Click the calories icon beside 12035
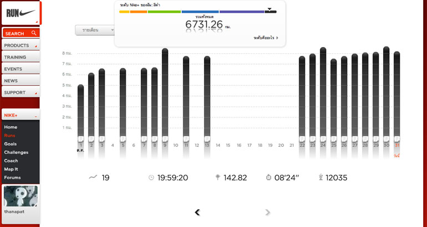This screenshot has width=427, height=227. pos(320,178)
